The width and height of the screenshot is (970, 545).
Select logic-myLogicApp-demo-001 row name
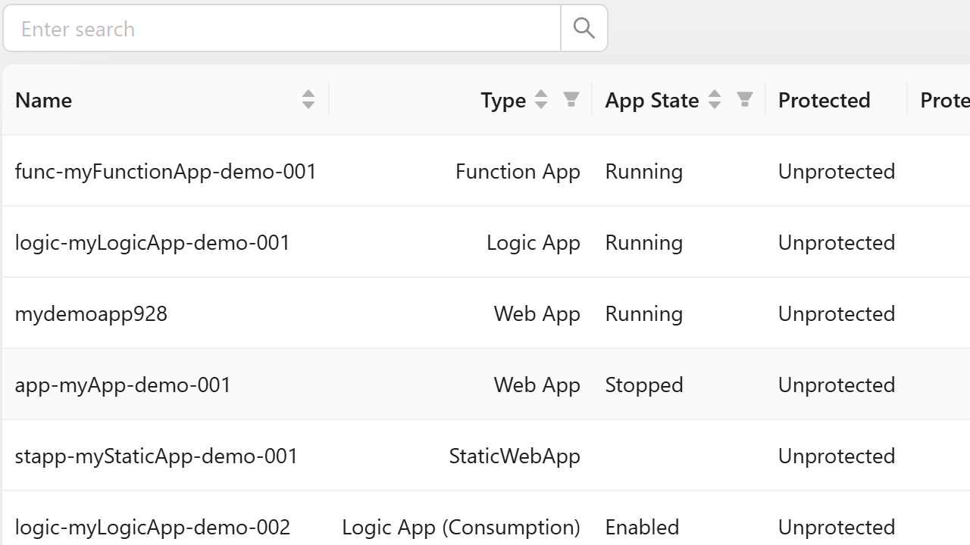click(x=152, y=242)
